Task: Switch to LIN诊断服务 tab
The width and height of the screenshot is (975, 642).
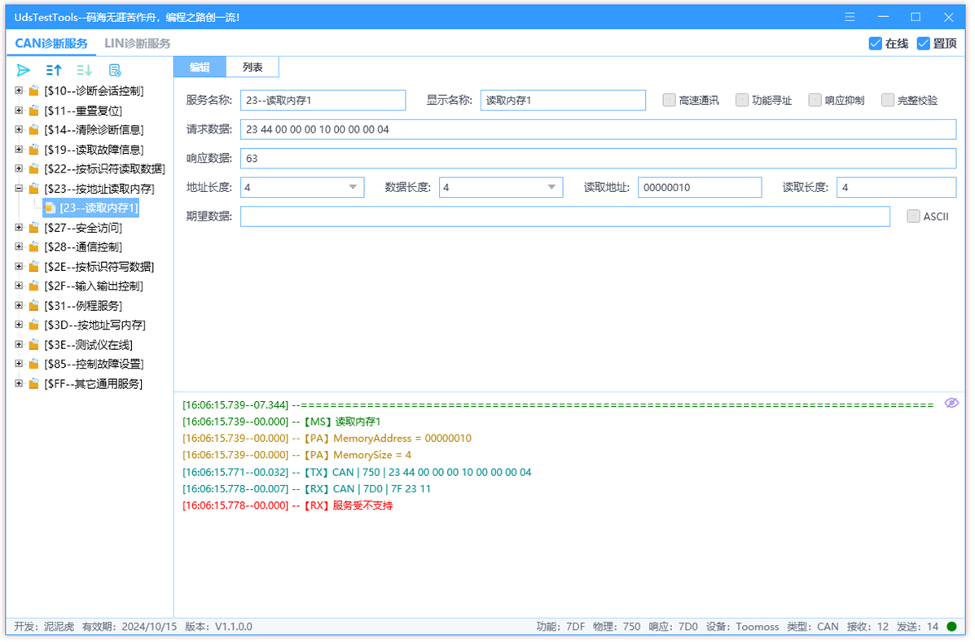Action: tap(138, 43)
